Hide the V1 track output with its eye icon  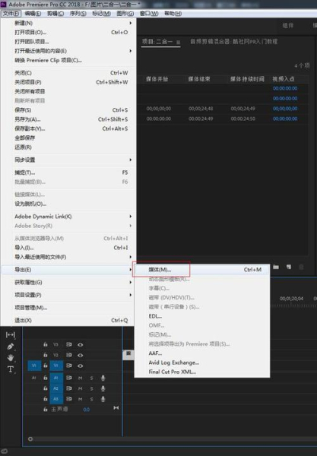coord(81,366)
